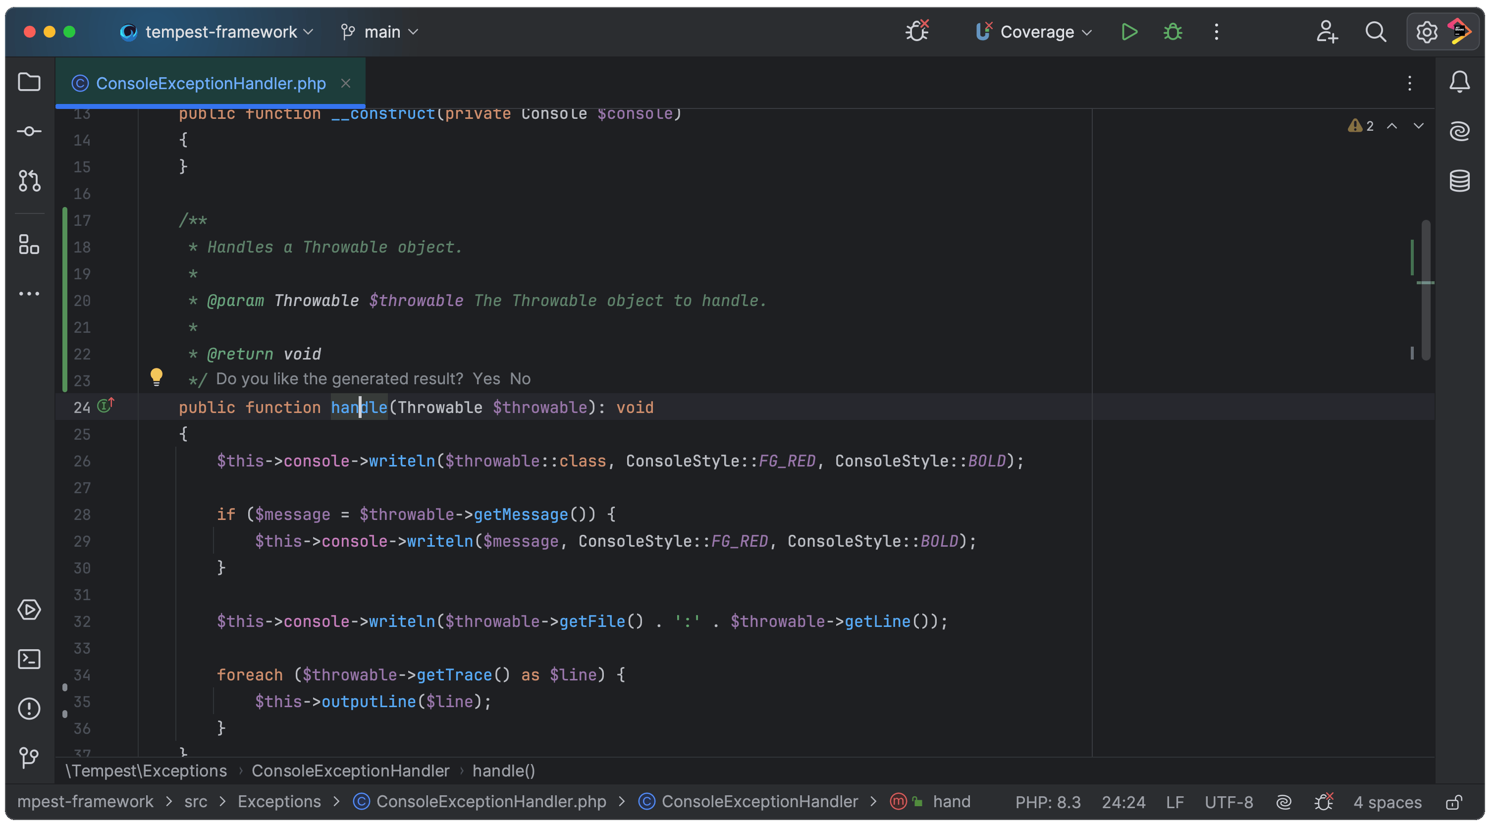The width and height of the screenshot is (1496, 826).
Task: Open the Commit tool window
Action: coord(29,131)
